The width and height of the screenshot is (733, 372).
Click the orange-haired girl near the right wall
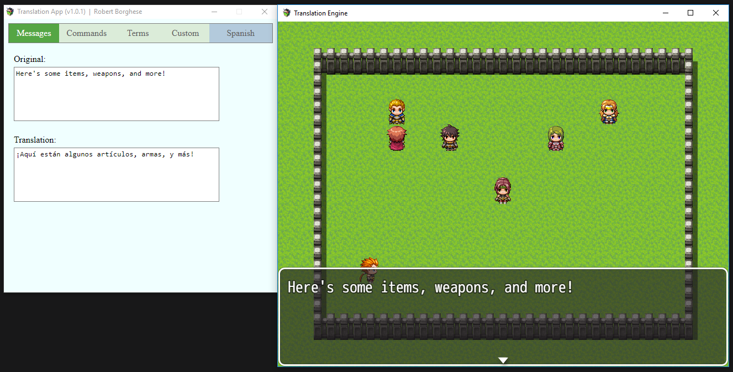pos(609,111)
